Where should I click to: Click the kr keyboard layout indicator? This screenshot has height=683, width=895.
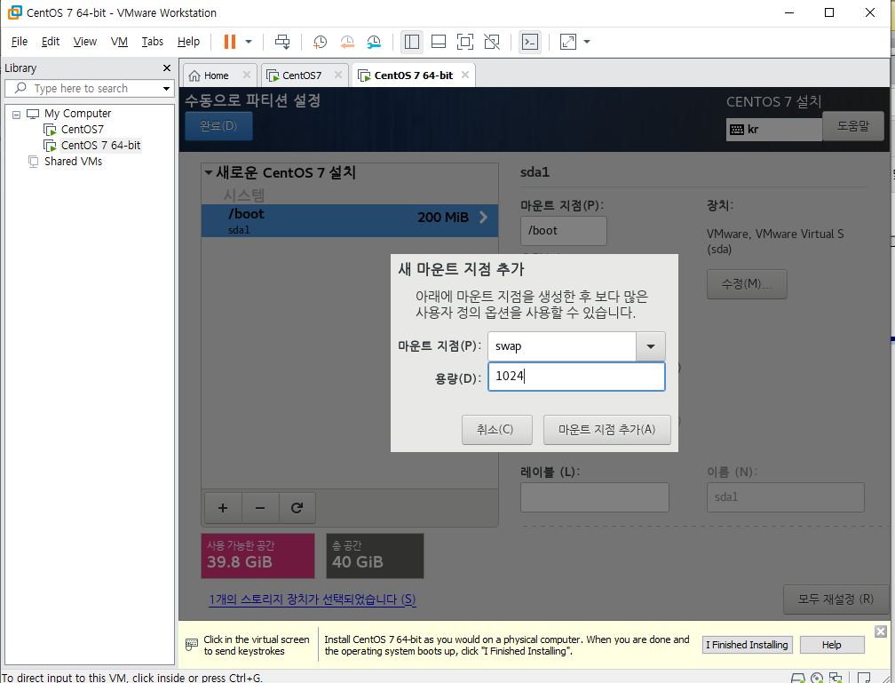pyautogui.click(x=774, y=130)
